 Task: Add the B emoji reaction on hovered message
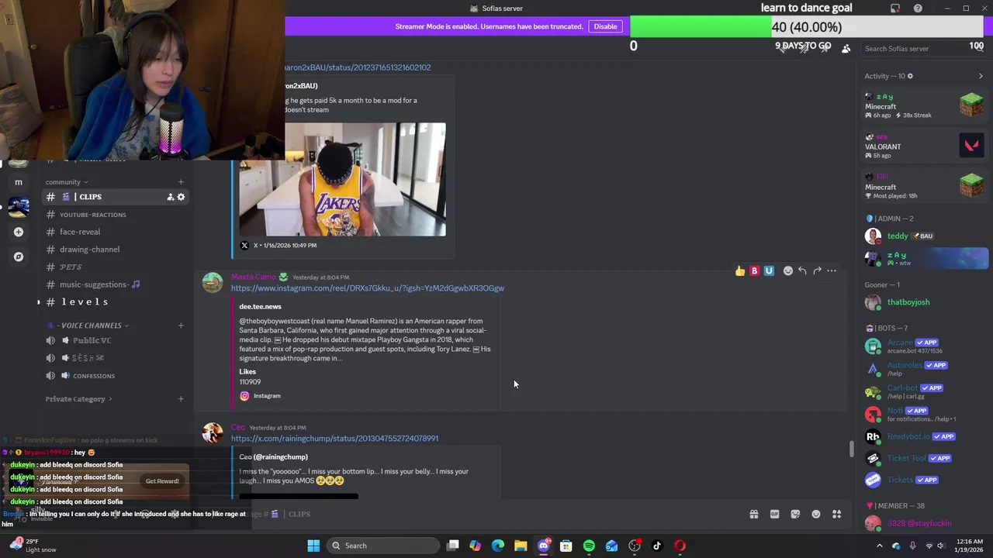(x=754, y=270)
